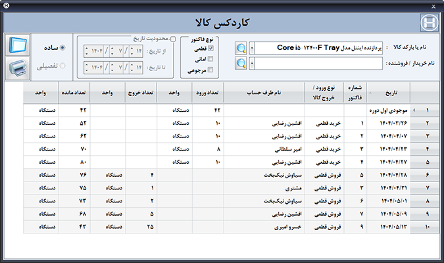Image resolution: width=444 pixels, height=263 pixels.
Task: Click the screen display preview icon button
Action: coord(18,45)
